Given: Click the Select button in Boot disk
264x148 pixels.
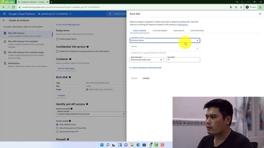Looking at the screenshot, I should point(134,79).
